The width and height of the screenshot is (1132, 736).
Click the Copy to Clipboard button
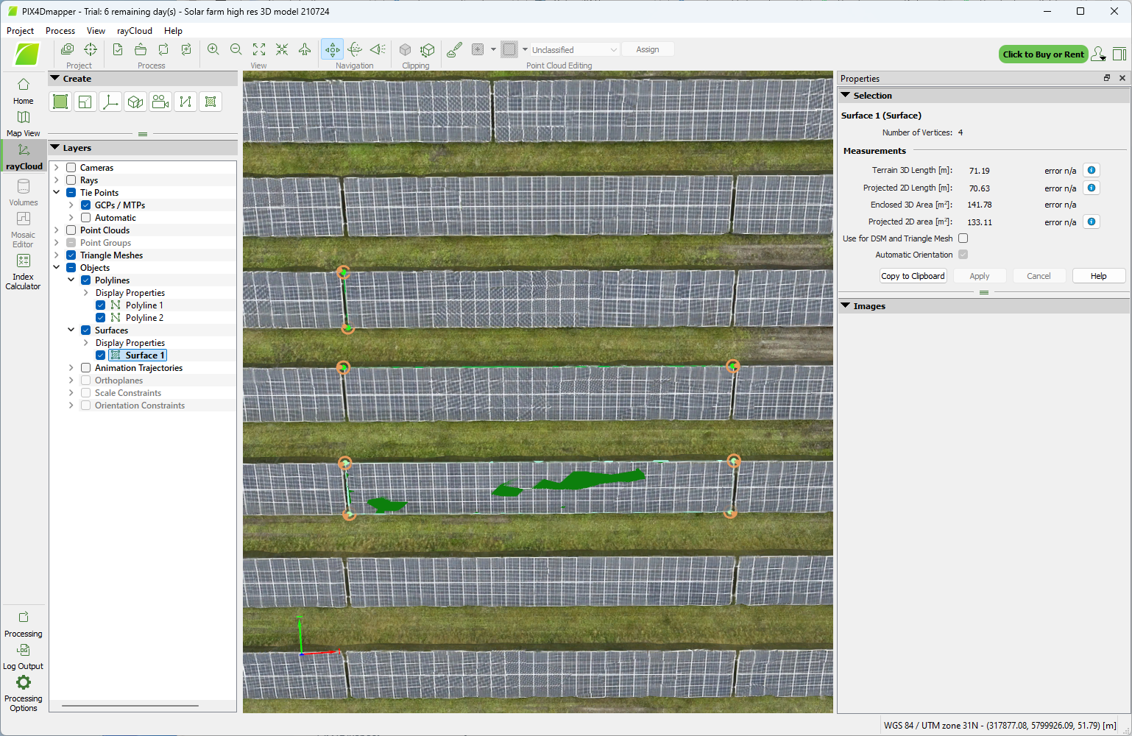coord(913,276)
